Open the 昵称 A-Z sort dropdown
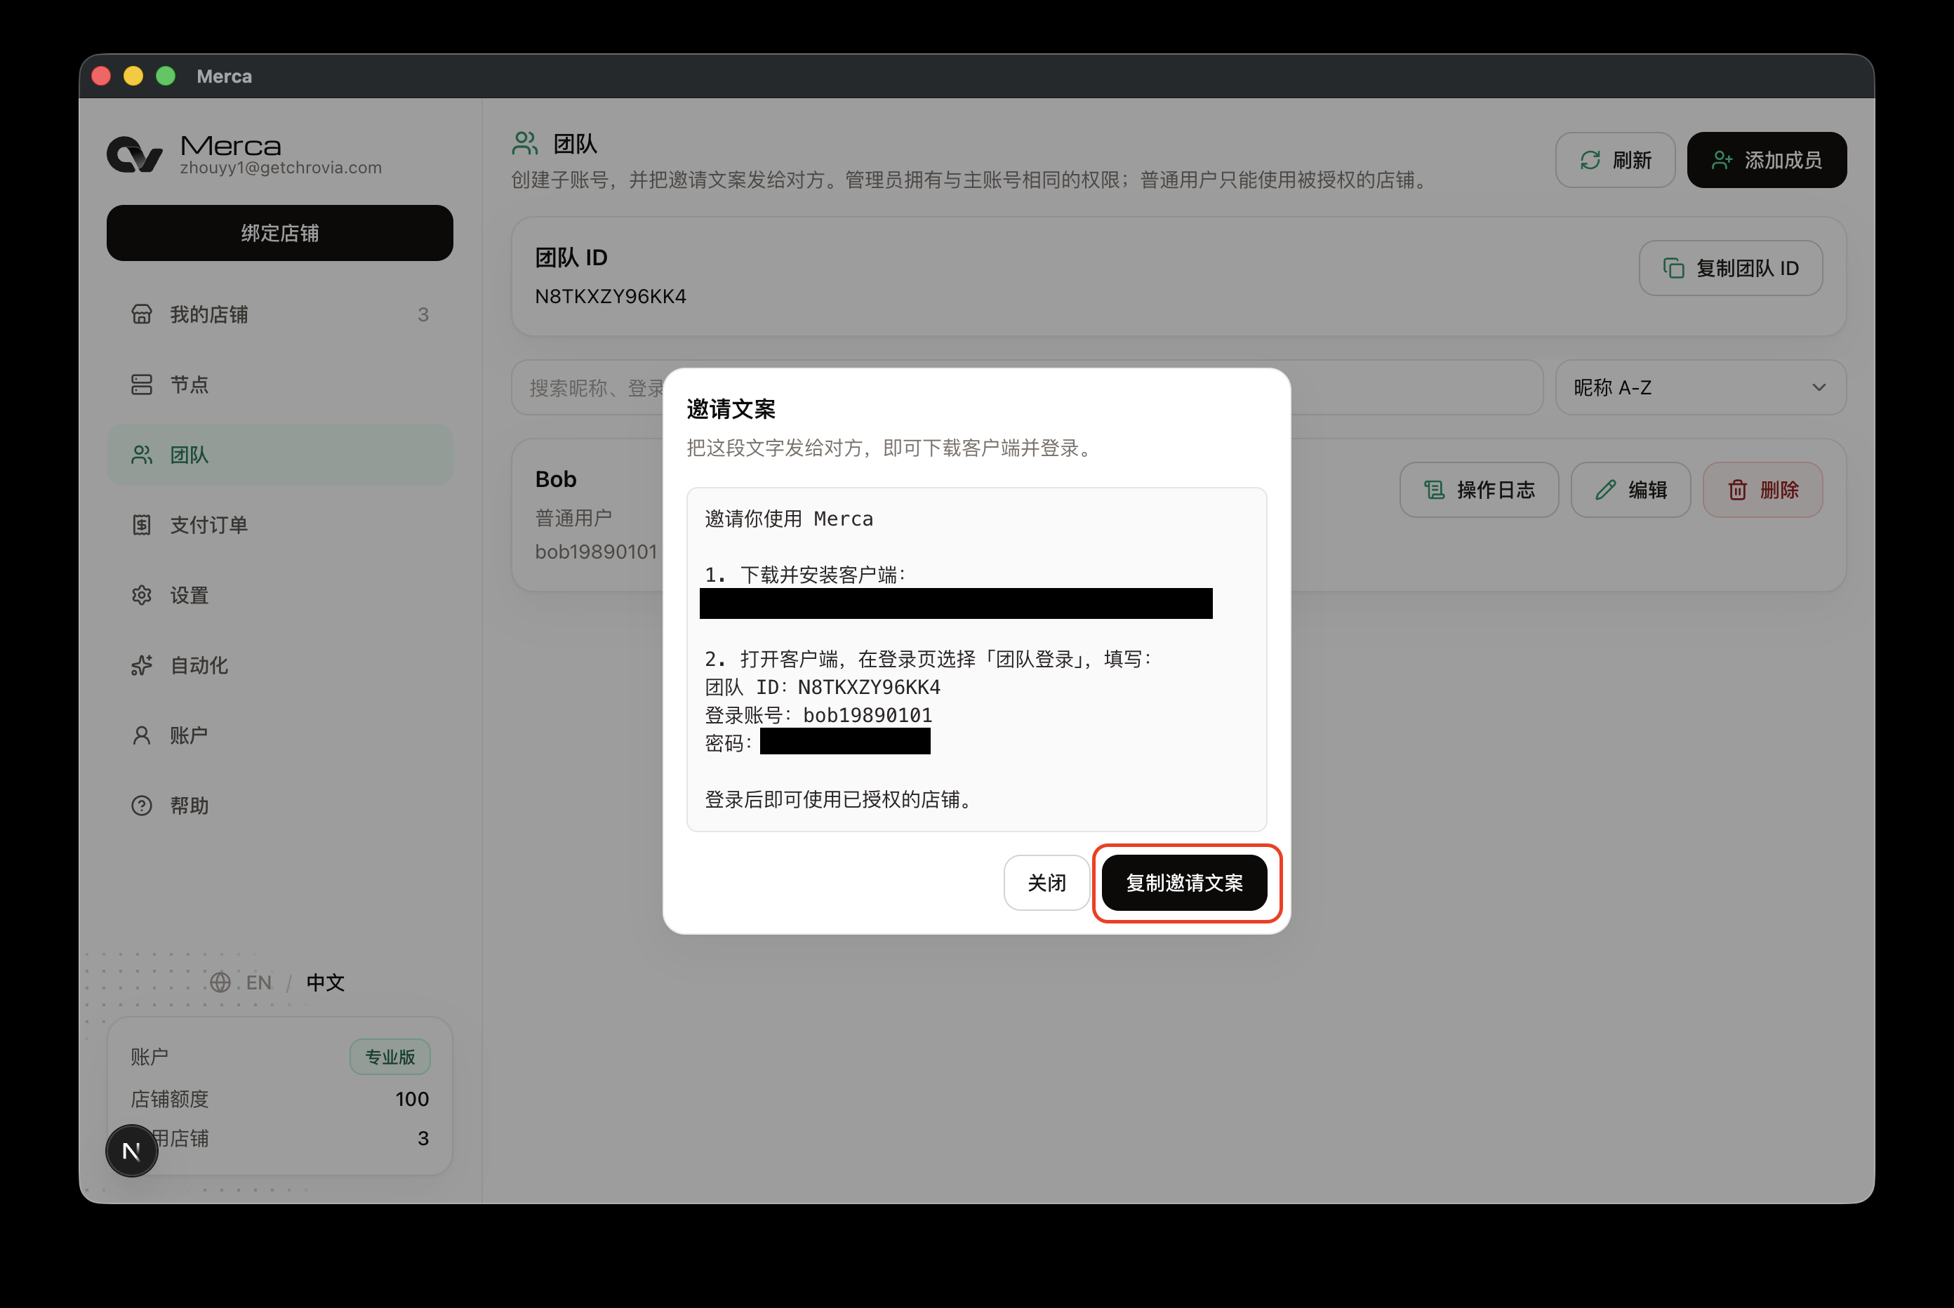 [1701, 387]
